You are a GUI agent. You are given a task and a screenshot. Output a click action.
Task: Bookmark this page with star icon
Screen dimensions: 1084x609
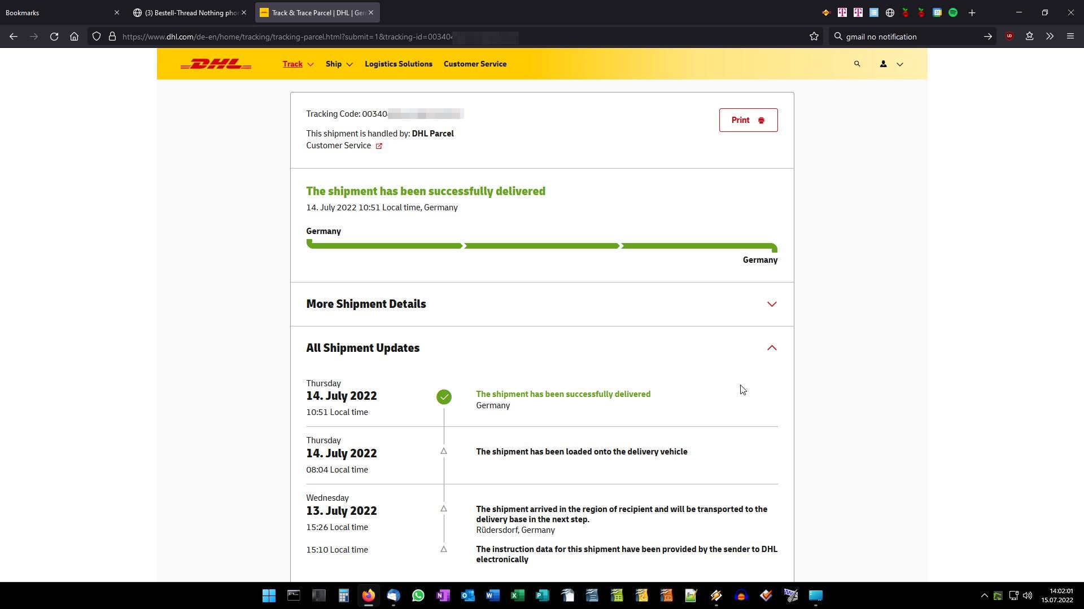point(814,37)
